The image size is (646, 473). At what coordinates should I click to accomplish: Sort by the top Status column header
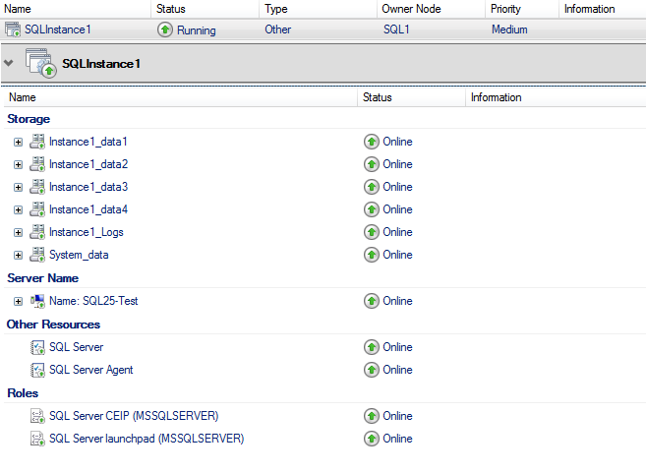pyautogui.click(x=206, y=9)
